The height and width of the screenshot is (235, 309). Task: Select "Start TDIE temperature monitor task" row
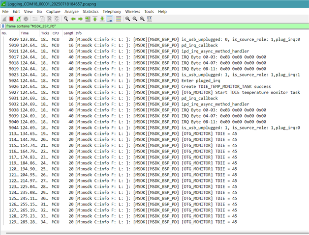(154, 93)
